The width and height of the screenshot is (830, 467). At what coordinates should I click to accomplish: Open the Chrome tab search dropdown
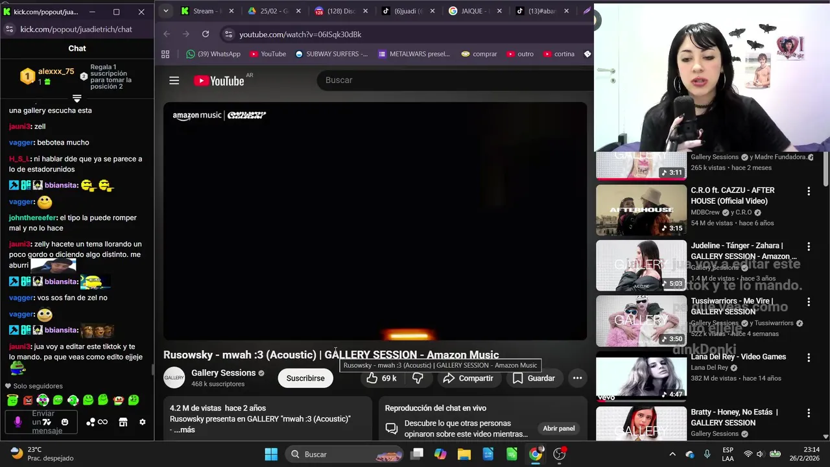[x=166, y=11]
